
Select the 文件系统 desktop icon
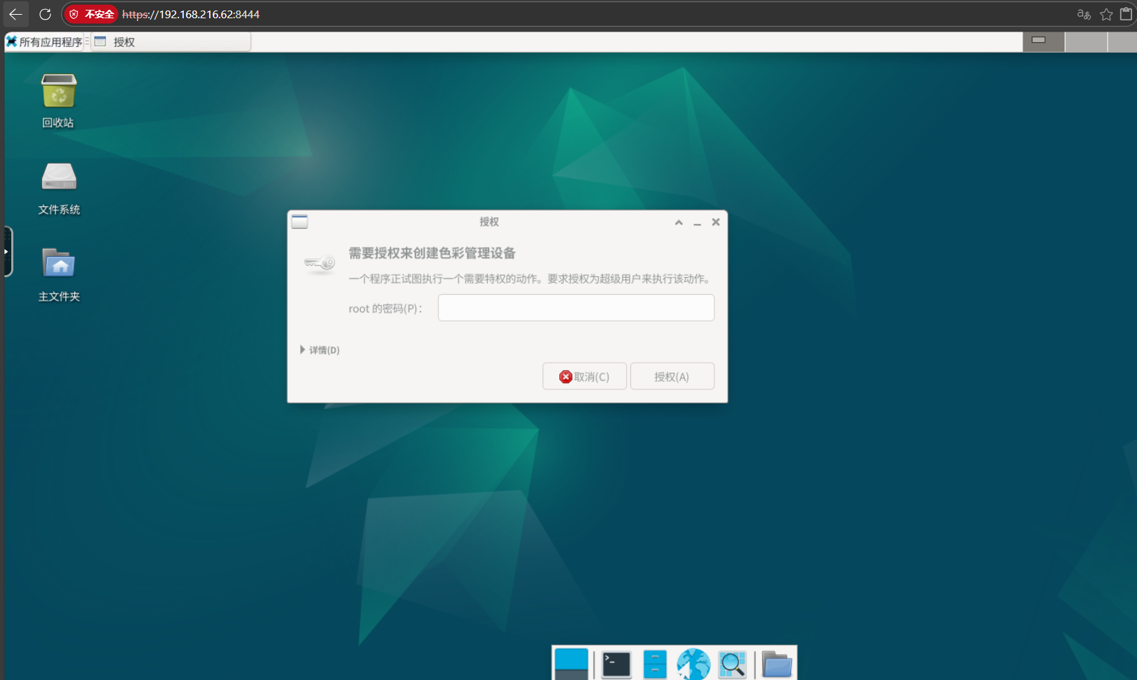[x=59, y=189]
